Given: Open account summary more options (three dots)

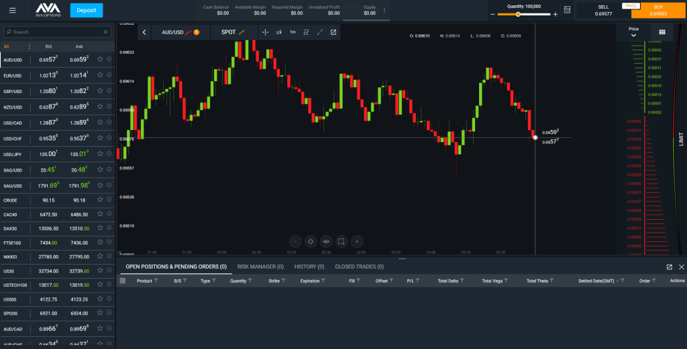Looking at the screenshot, I should pyautogui.click(x=384, y=11).
